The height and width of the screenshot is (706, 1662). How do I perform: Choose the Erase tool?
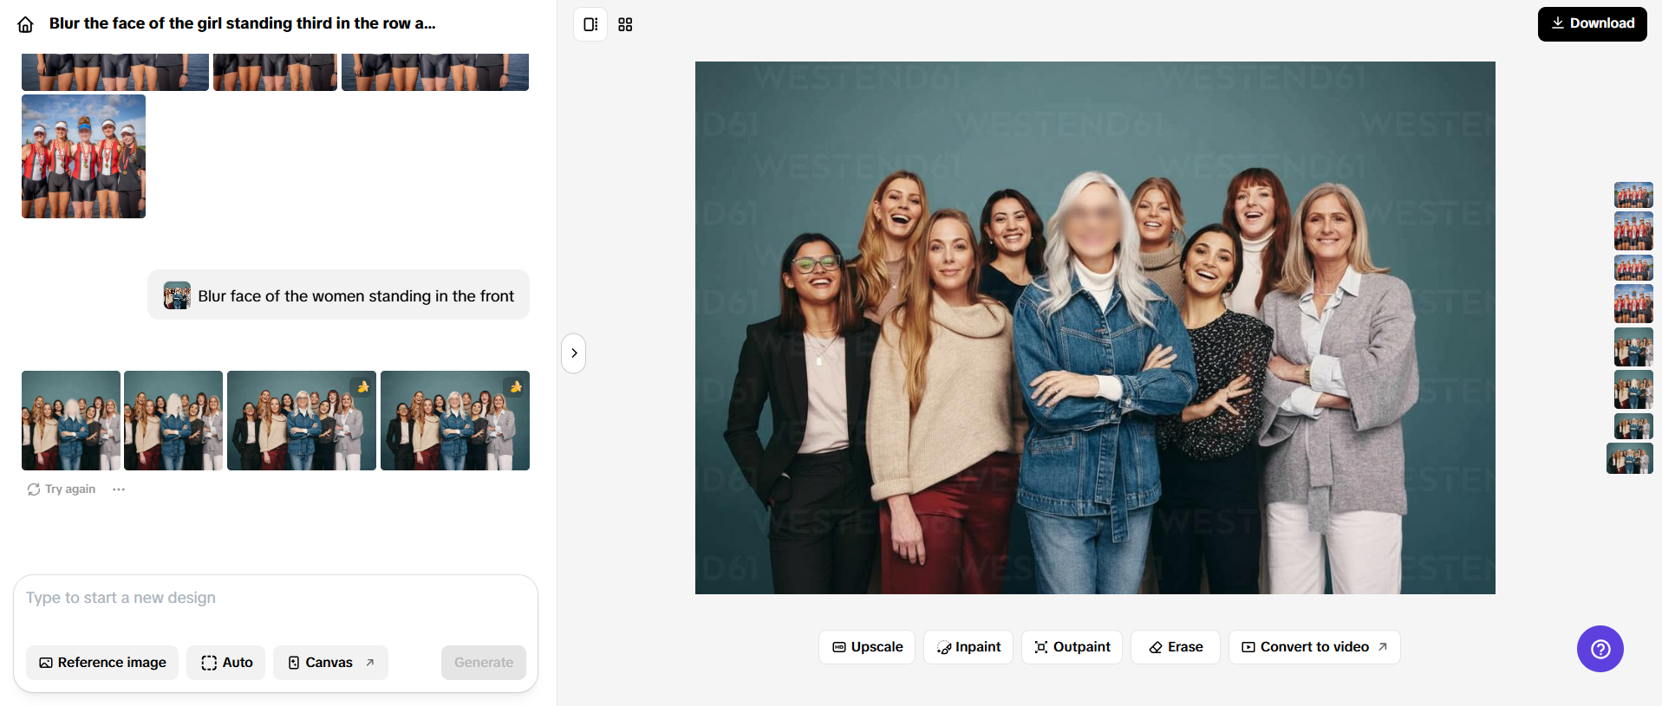click(x=1176, y=647)
